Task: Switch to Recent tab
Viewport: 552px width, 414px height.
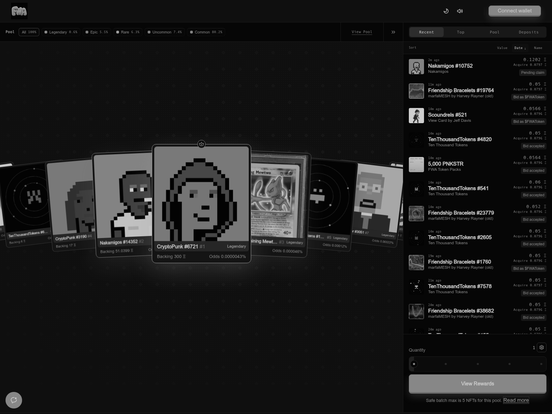Action: click(x=426, y=32)
